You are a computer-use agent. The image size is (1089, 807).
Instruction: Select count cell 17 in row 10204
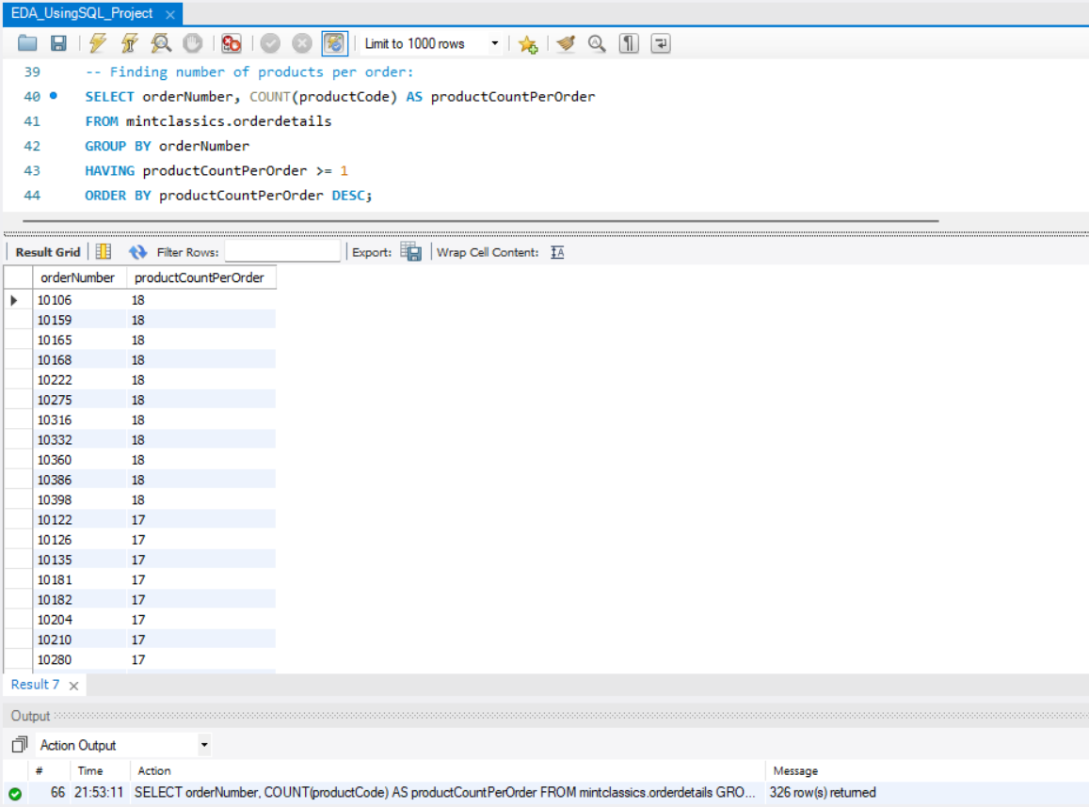(201, 620)
